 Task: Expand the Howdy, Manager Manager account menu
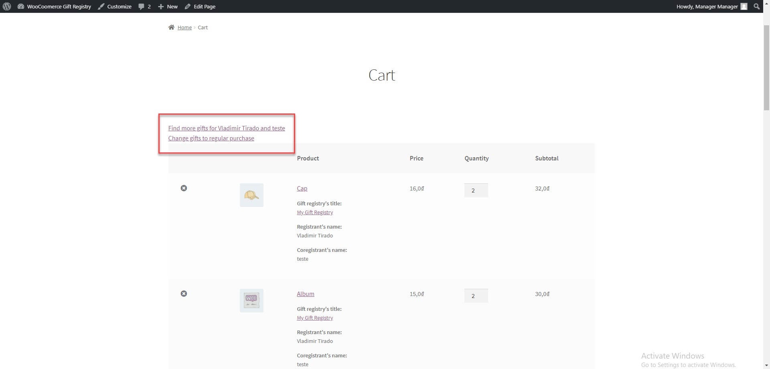coord(707,6)
